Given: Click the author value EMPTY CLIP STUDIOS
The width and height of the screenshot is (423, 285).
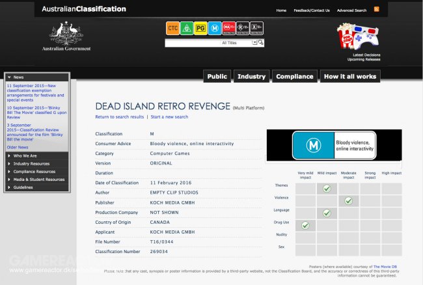Looking at the screenshot, I should click(x=174, y=193).
